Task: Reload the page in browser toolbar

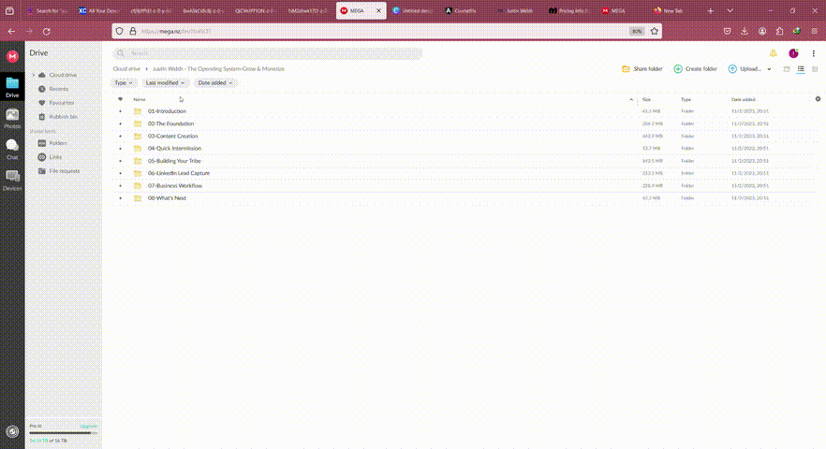Action: 47,32
